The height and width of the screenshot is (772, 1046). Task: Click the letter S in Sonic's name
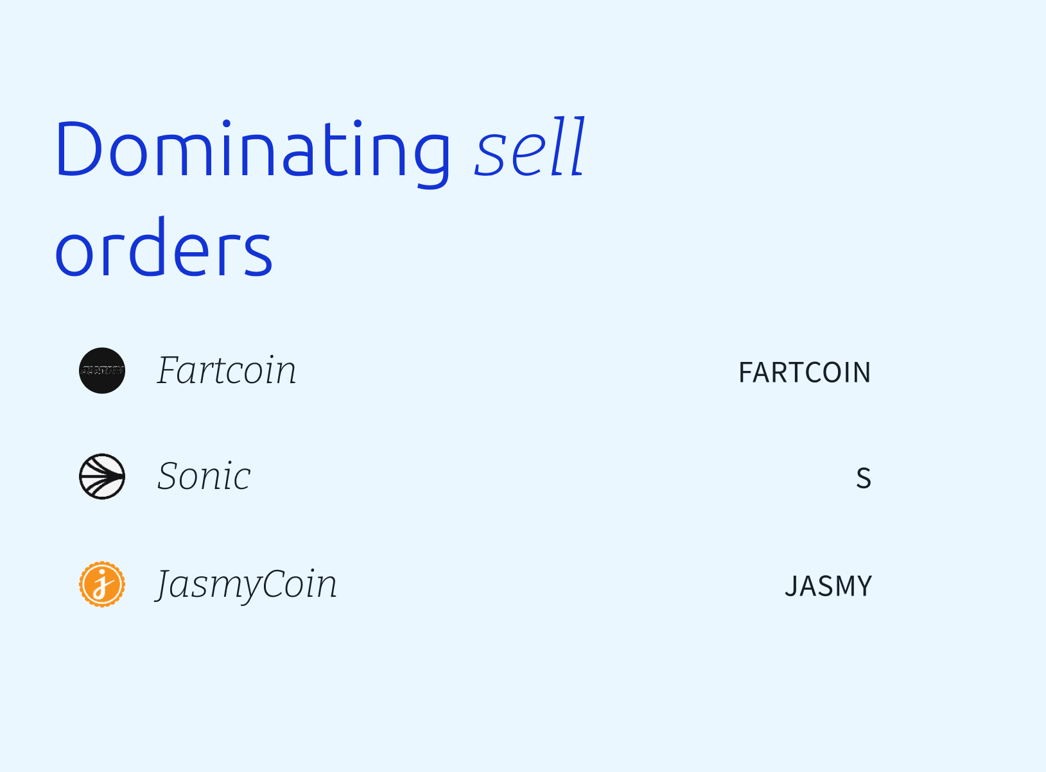coord(169,476)
